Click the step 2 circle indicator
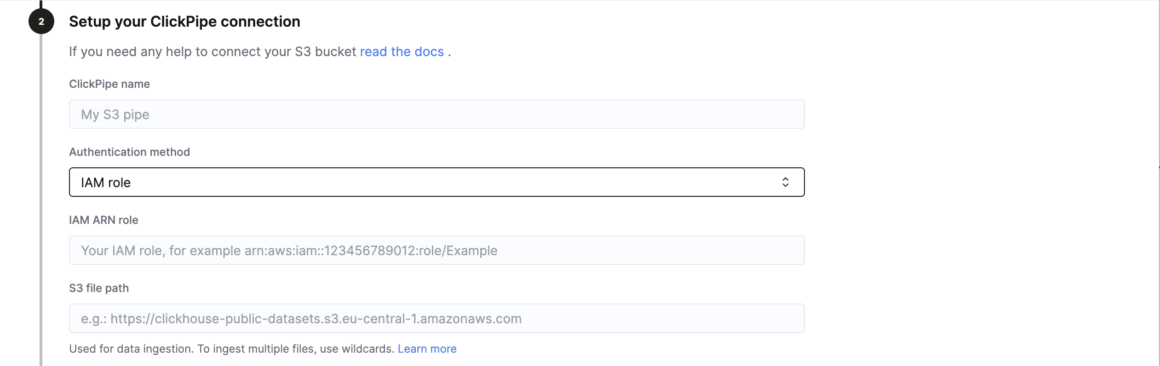1160x366 pixels. click(41, 21)
